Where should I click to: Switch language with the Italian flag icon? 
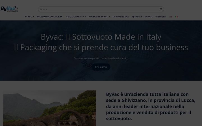pyautogui.click(x=176, y=17)
